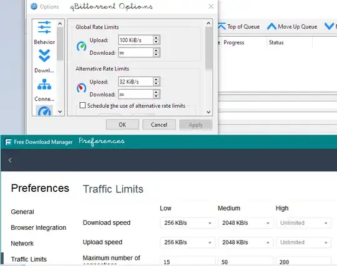Viewport: 337px width, 266px height.
Task: Select the Speed options category icon
Action: coord(44,110)
